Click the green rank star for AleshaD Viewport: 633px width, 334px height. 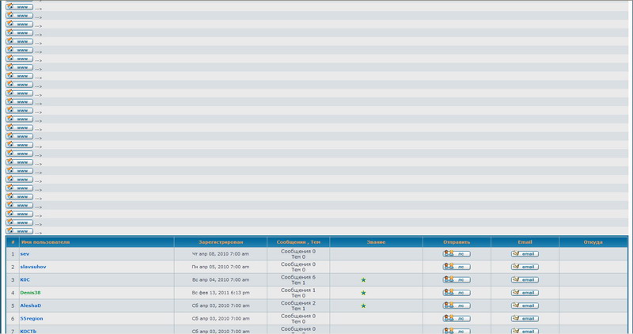363,306
